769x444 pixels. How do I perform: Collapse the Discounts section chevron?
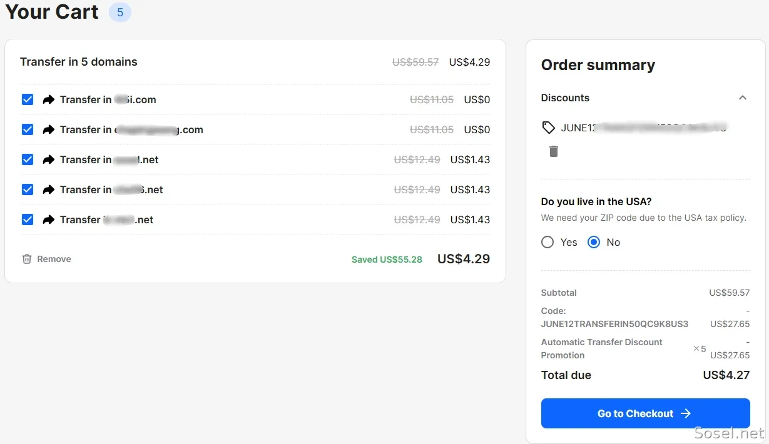point(743,98)
